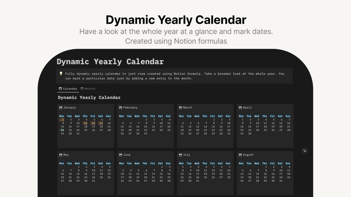The height and width of the screenshot is (197, 351).
Task: Switch to the Calendar view tab
Action: click(x=68, y=89)
